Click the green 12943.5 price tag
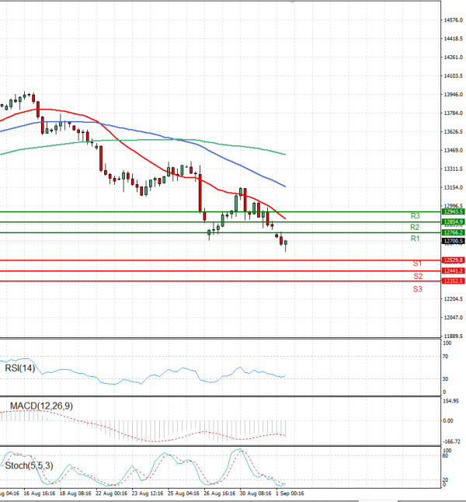The width and height of the screenshot is (466, 502). 453,211
